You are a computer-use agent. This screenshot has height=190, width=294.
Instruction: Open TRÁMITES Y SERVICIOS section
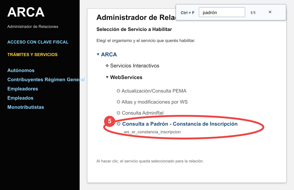[x=32, y=55]
